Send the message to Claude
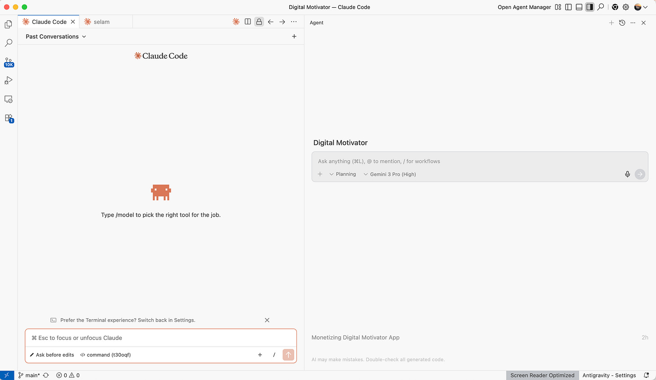Viewport: 656px width, 380px height. 288,355
